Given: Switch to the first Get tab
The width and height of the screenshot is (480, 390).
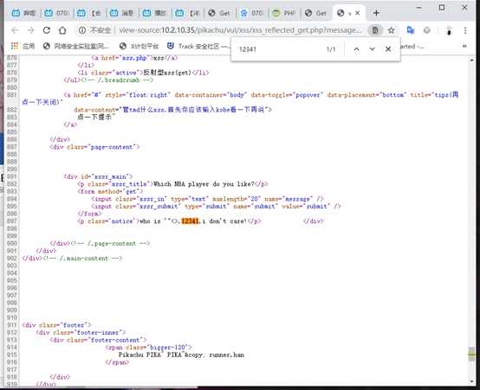Looking at the screenshot, I should click(219, 13).
